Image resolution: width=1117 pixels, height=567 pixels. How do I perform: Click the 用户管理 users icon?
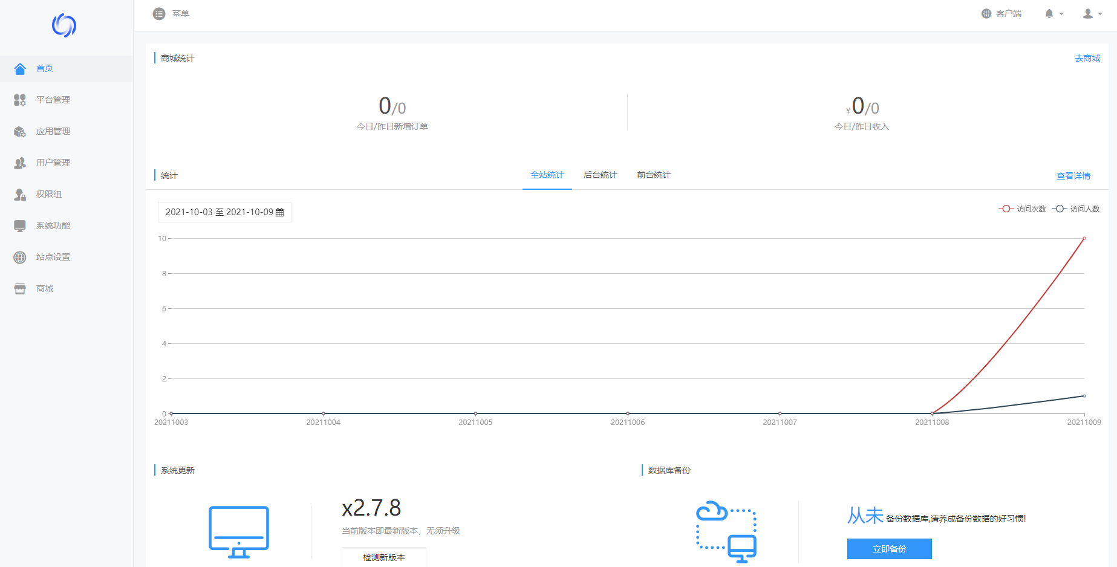[20, 163]
